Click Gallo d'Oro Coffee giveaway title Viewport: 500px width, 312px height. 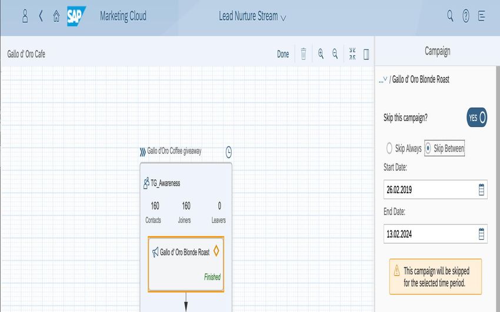click(x=174, y=151)
